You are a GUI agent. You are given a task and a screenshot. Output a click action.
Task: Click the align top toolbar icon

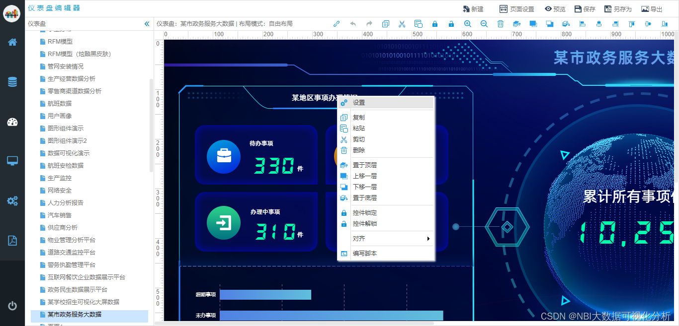point(632,23)
